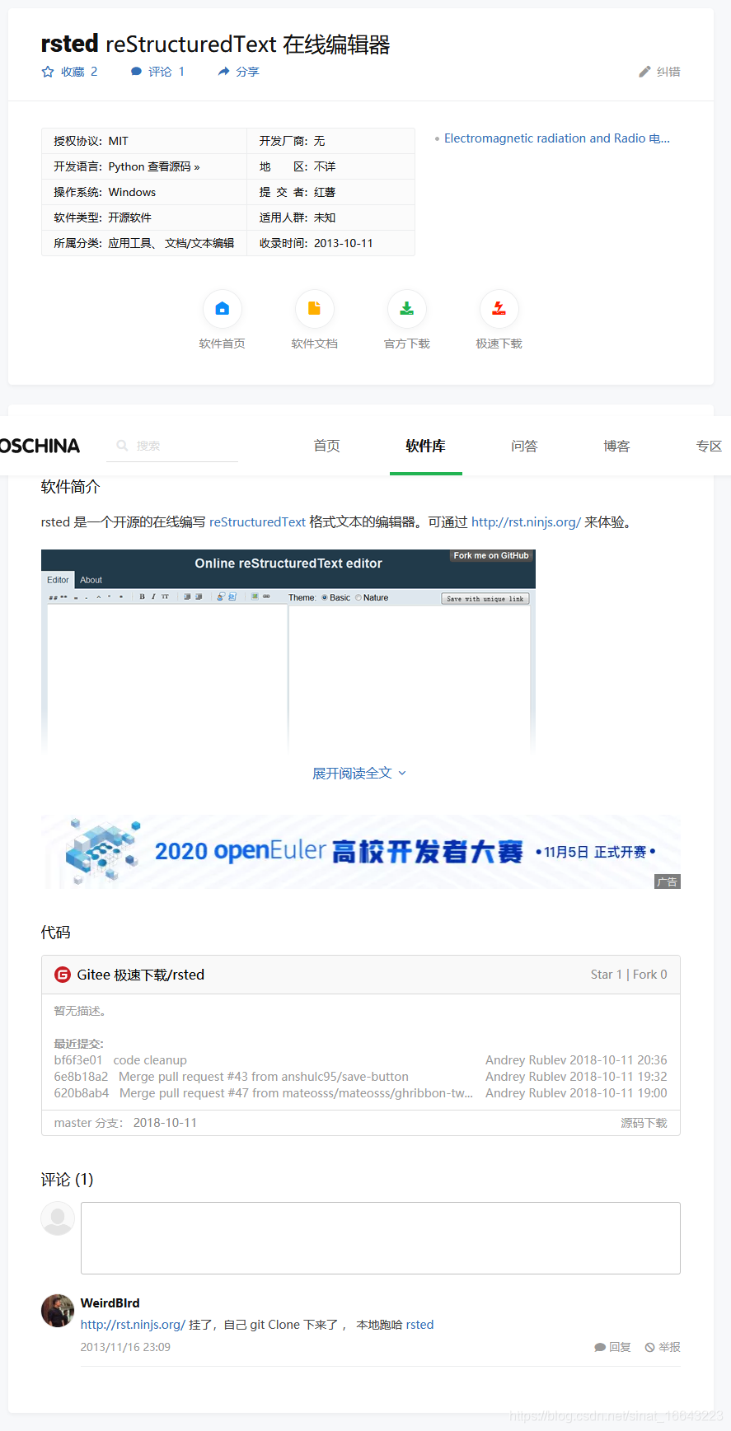731x1431 pixels.
Task: Follow the reStructuredText link in description
Action: coord(257,521)
